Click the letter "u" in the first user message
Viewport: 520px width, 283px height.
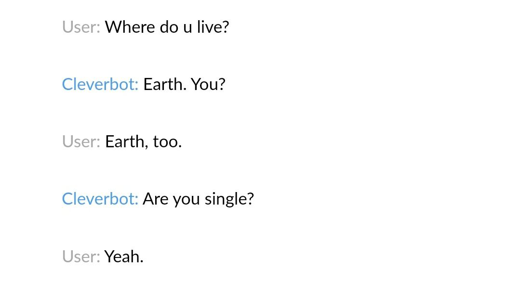187,28
